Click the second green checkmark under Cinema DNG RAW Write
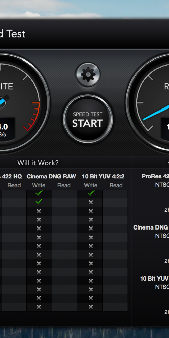This screenshot has height=338, width=169. coord(39,202)
